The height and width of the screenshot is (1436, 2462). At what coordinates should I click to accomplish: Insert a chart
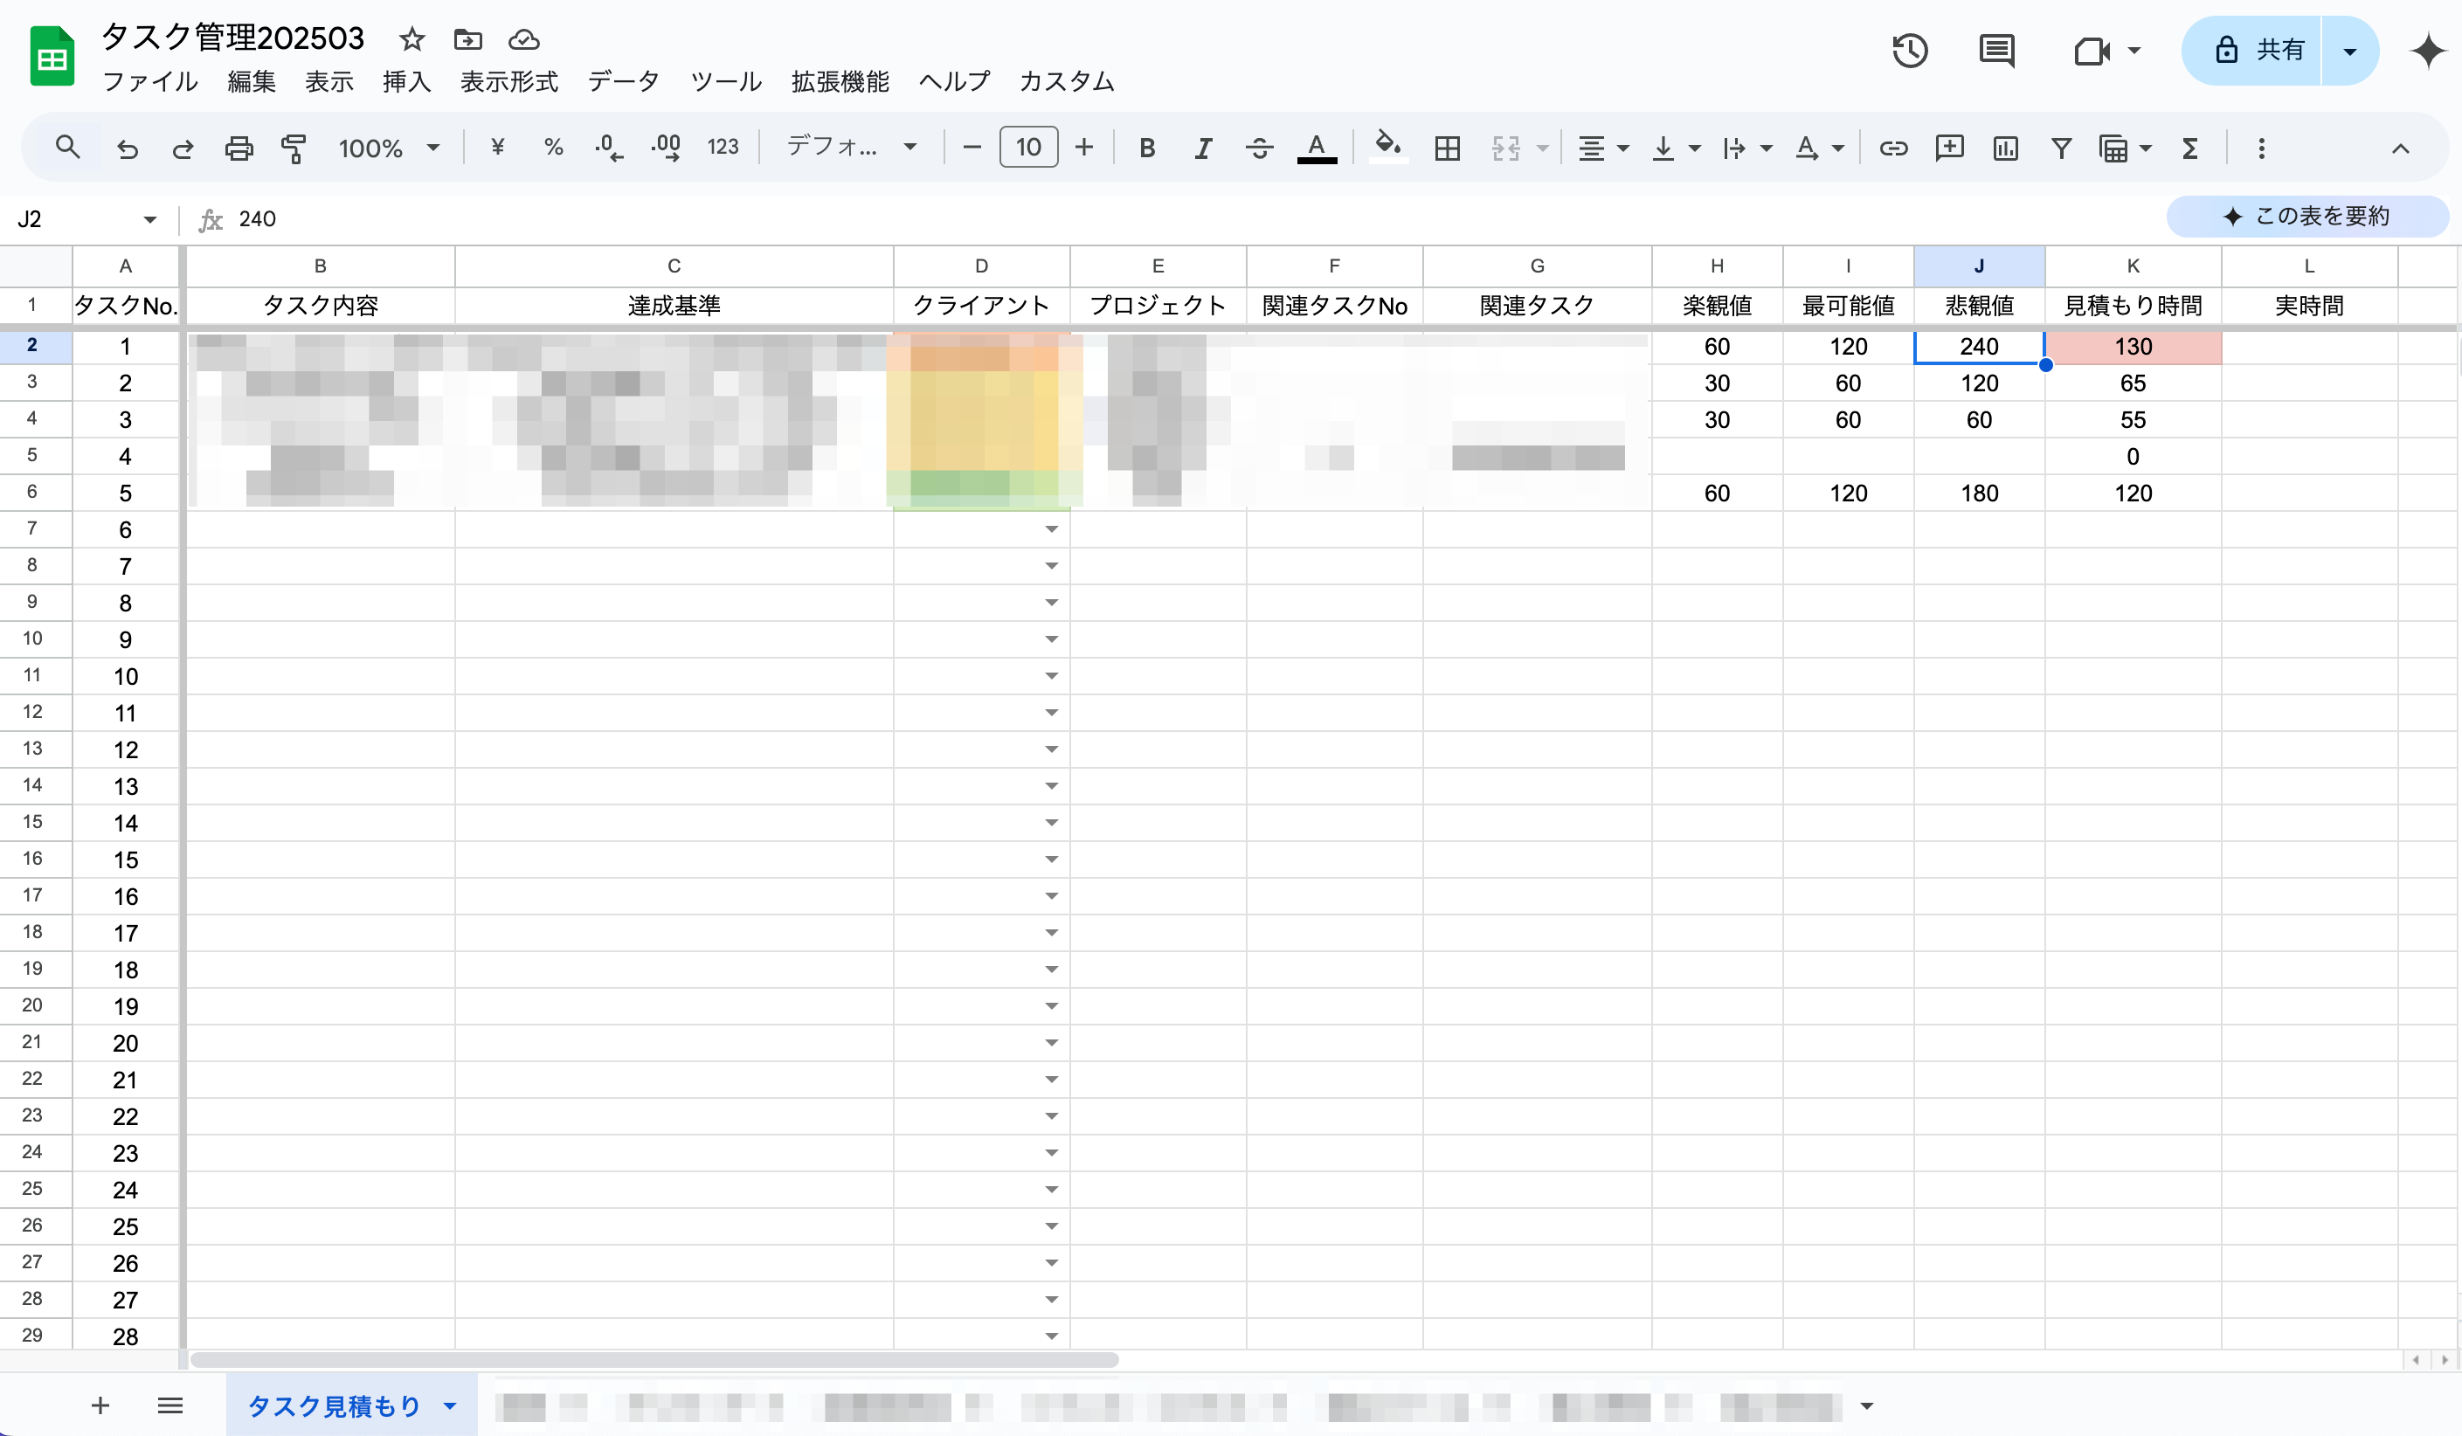point(2005,148)
